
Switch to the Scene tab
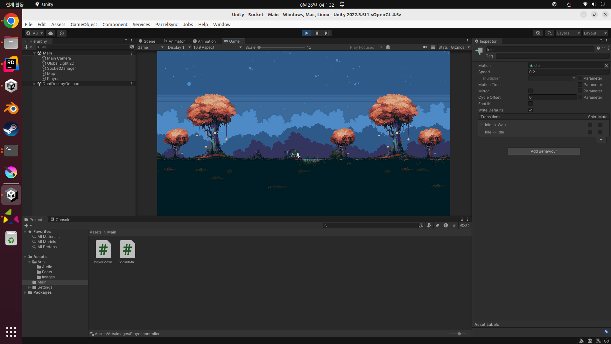pos(147,41)
